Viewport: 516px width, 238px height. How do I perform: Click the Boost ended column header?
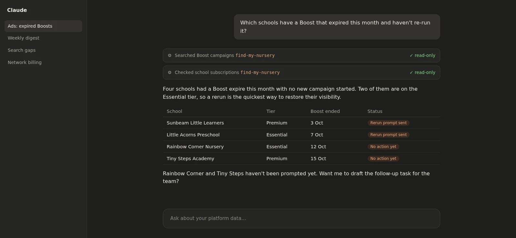(325, 111)
